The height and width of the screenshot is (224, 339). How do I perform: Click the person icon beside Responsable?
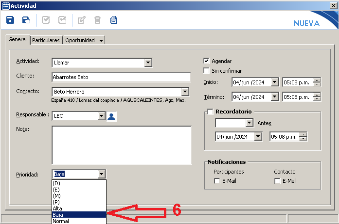pyautogui.click(x=111, y=116)
